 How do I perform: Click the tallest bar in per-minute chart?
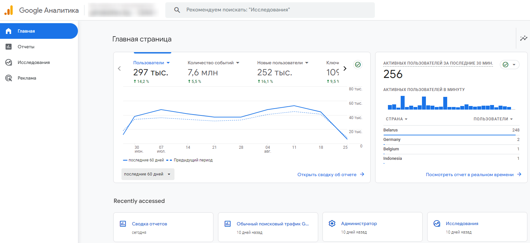[403, 102]
